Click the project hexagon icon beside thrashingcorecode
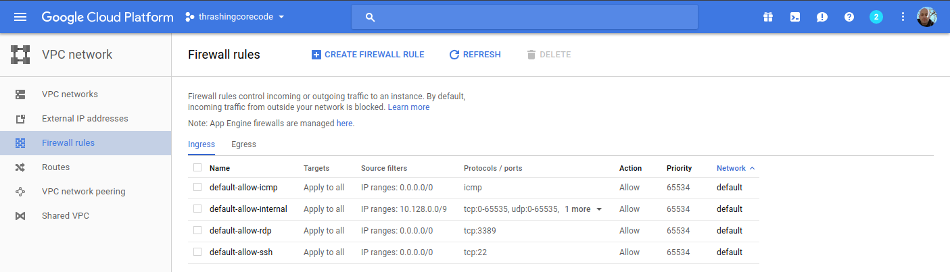The width and height of the screenshot is (950, 272). point(190,17)
